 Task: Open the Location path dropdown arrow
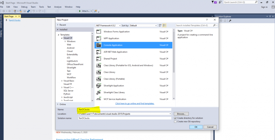click(170, 114)
